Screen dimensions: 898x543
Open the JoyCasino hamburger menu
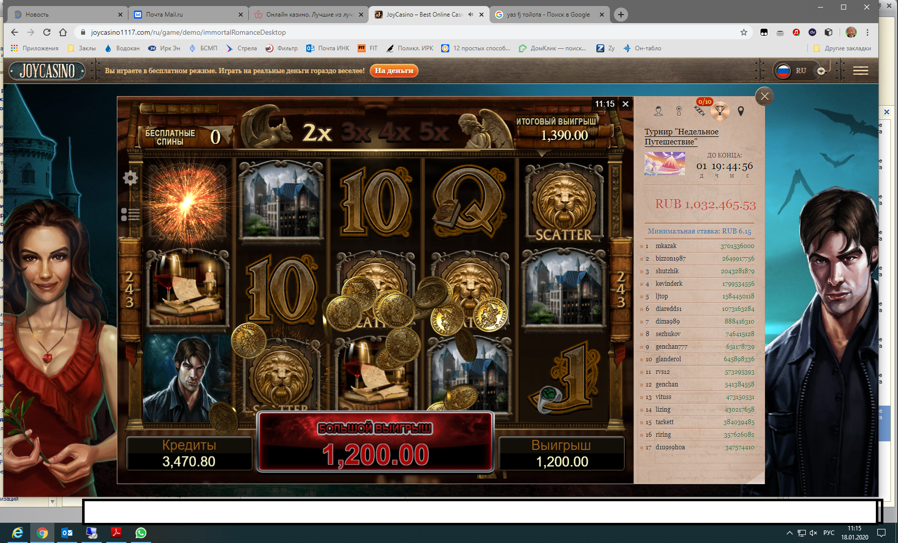point(860,71)
